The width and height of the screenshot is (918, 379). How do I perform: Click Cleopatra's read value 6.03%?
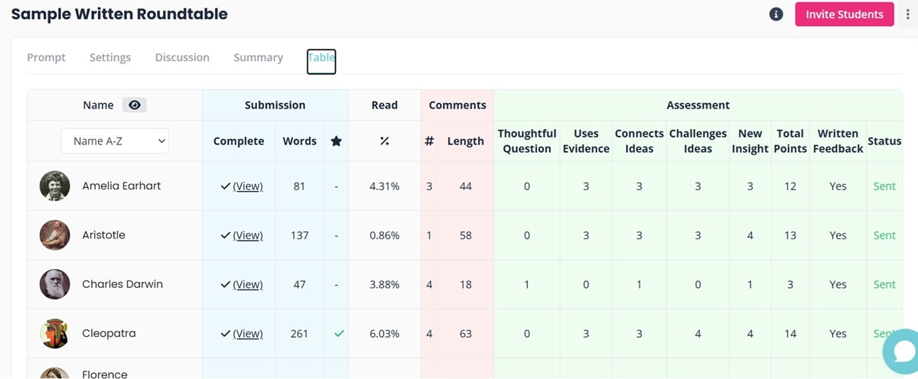click(384, 334)
